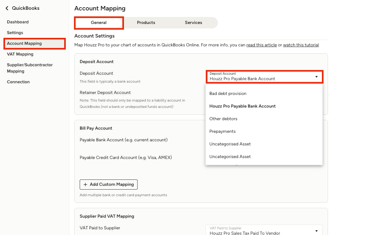Open the VAT Paid to Supplier dropdown
376x235 pixels.
coord(264,231)
